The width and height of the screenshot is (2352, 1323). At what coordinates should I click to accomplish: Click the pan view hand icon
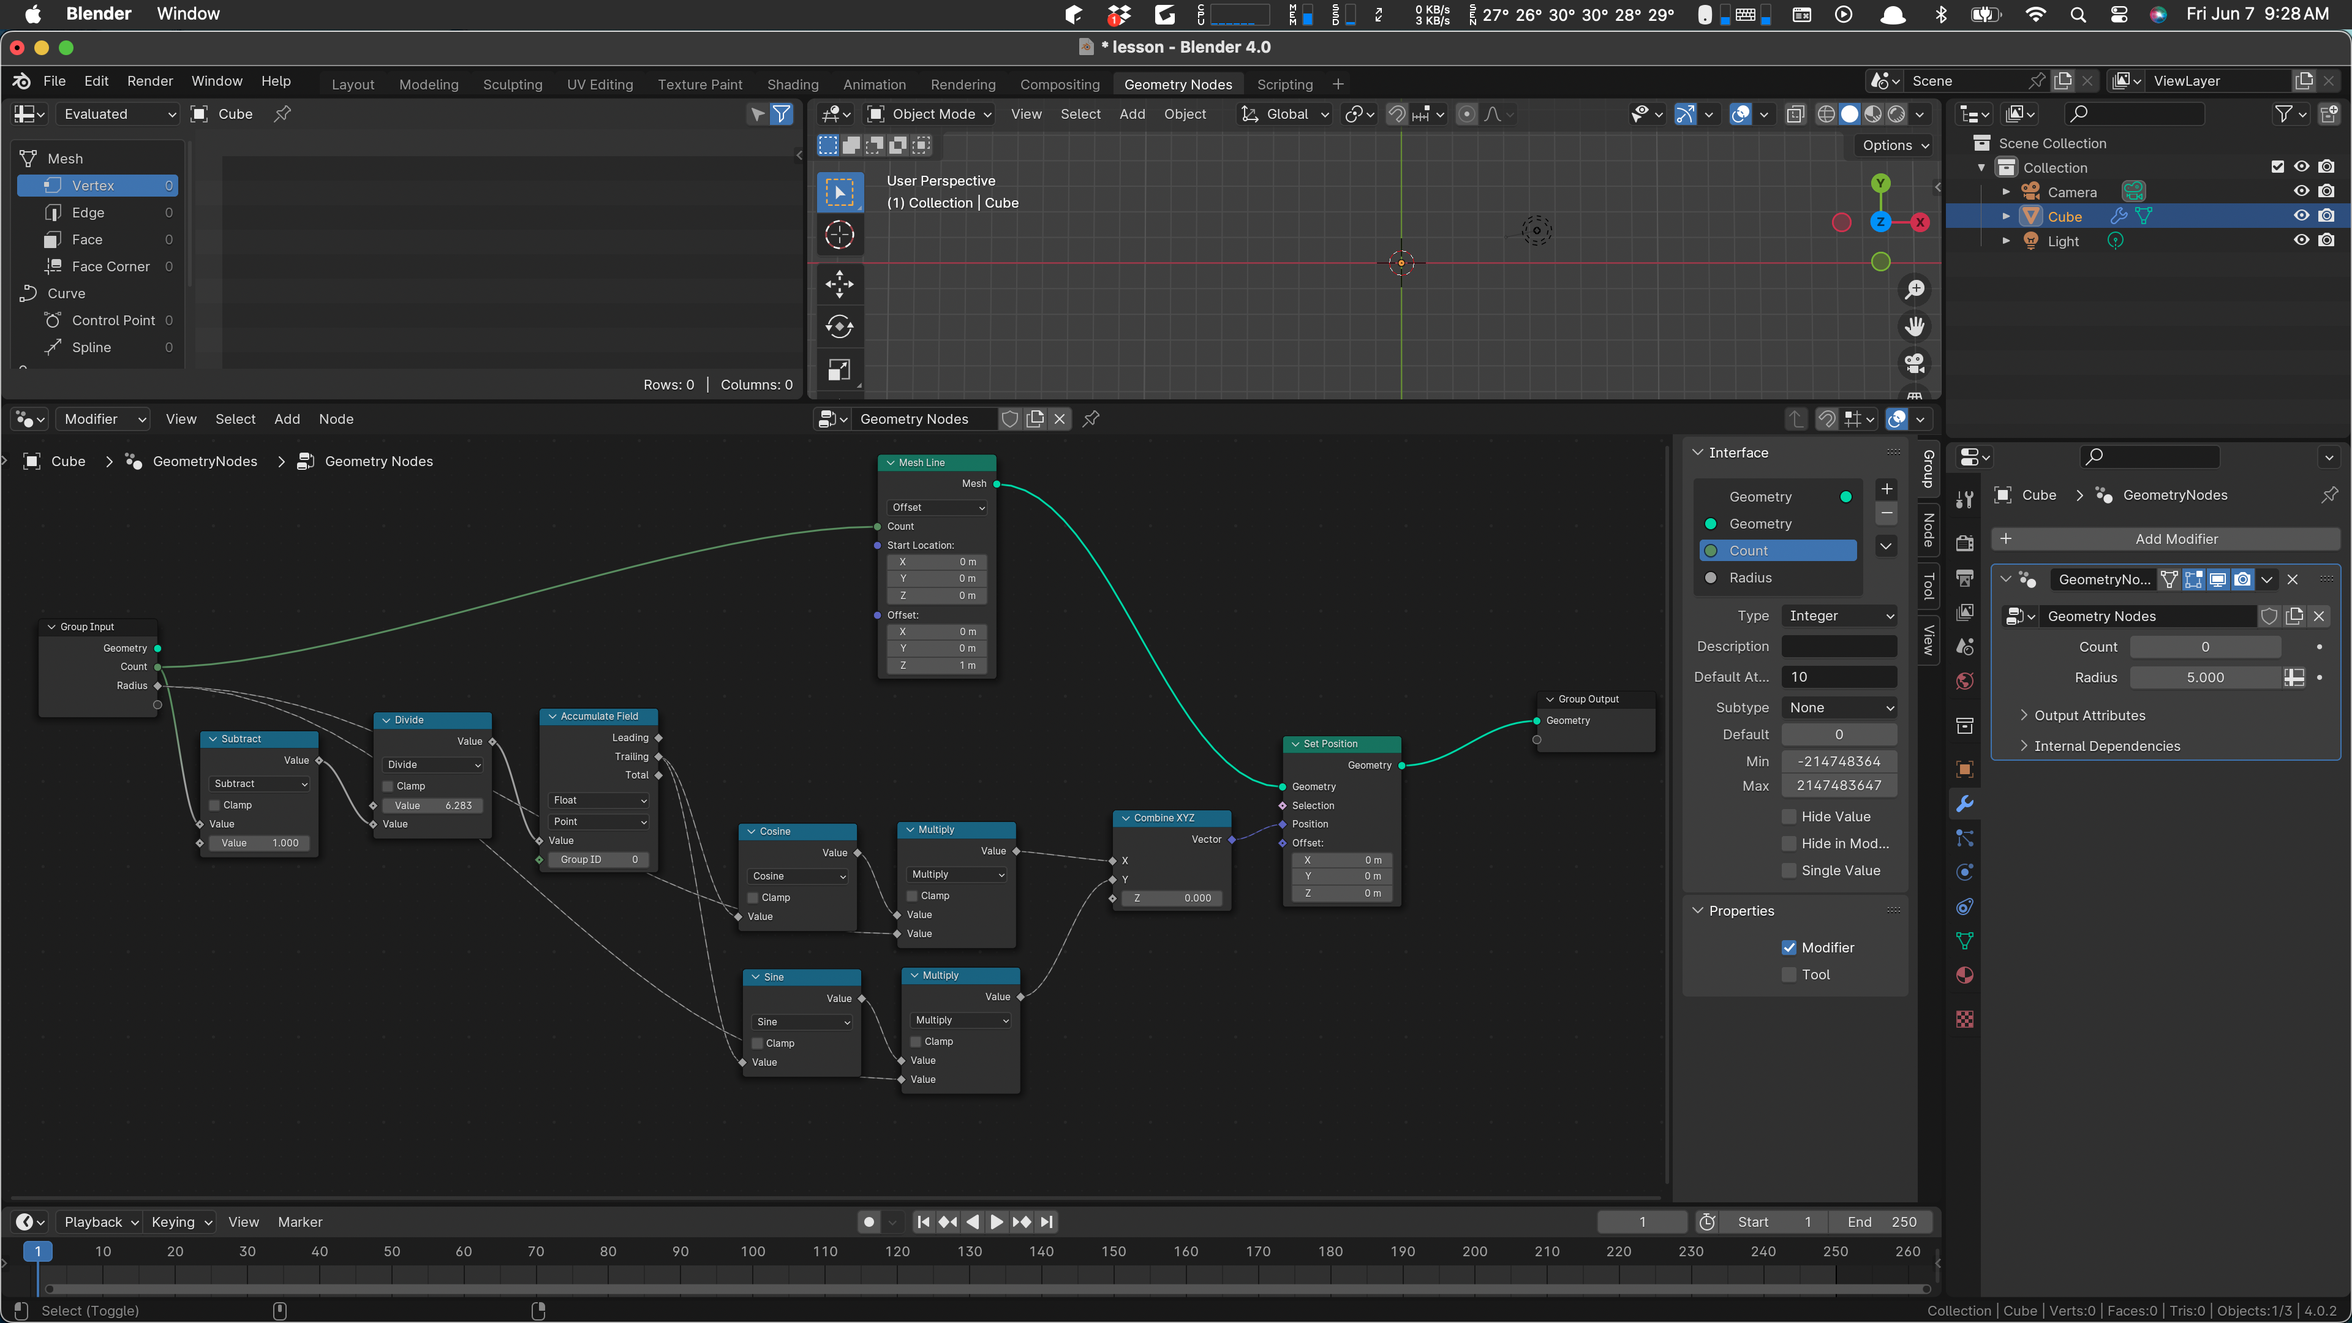(x=1915, y=326)
